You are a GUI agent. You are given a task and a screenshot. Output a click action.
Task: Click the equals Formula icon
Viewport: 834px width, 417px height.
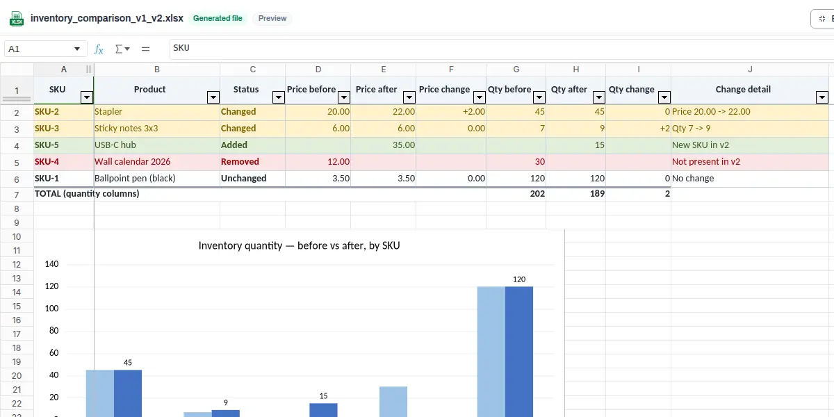tap(145, 49)
